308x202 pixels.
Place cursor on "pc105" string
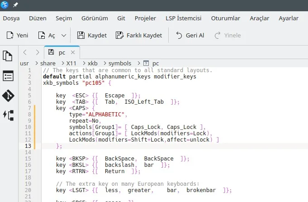pyautogui.click(x=94, y=83)
